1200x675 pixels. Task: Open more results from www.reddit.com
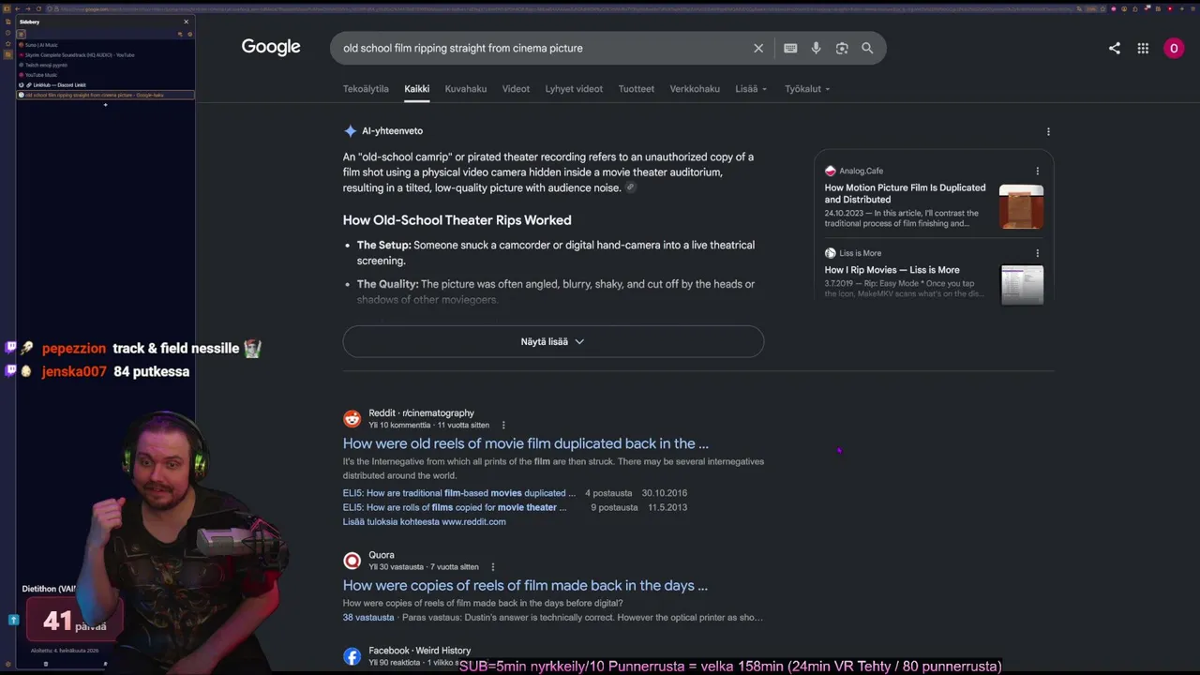click(424, 522)
